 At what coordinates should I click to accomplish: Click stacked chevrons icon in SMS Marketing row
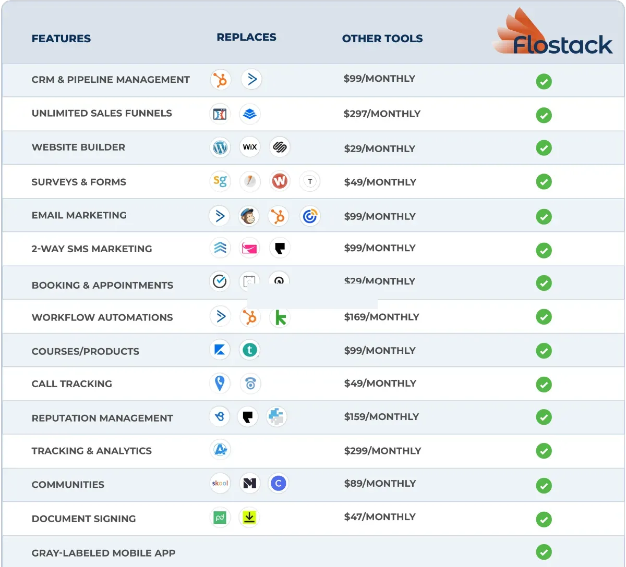220,248
